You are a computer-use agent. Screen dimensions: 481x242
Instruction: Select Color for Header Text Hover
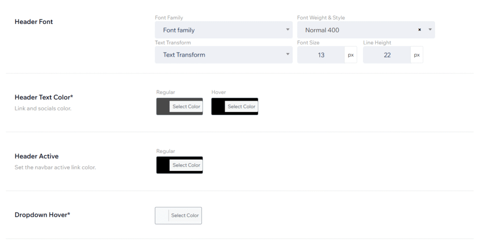(241, 107)
